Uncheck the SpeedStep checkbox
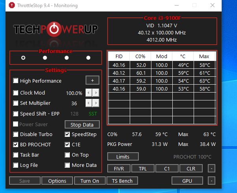237x193 pixels. [x=67, y=134]
